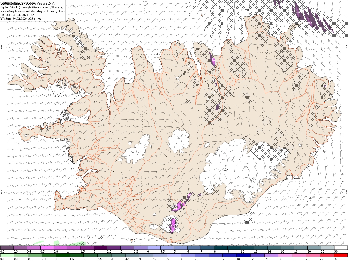Image resolution: width=348 pixels, height=261 pixels.
Task: Click the '30' label under the lower scale
Action: [336, 259]
